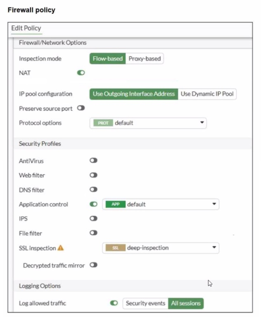Select Security events logging option
Viewport: 261px width, 319px height.
coord(145,303)
